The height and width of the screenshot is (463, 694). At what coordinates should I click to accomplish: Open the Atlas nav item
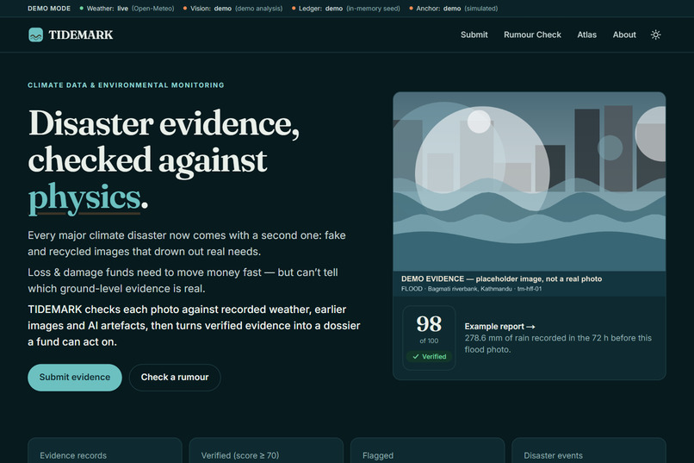(586, 34)
